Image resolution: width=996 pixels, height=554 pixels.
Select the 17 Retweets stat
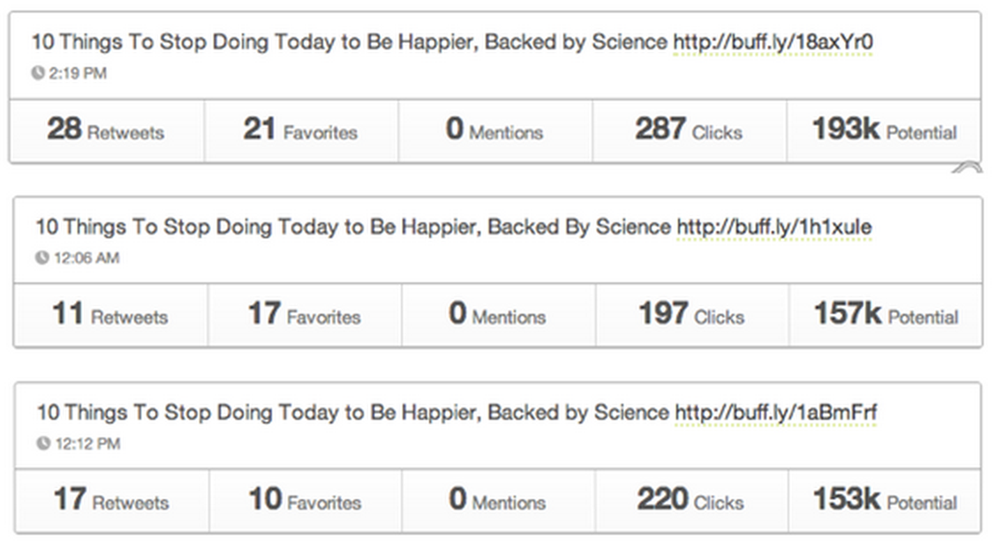coord(112,500)
